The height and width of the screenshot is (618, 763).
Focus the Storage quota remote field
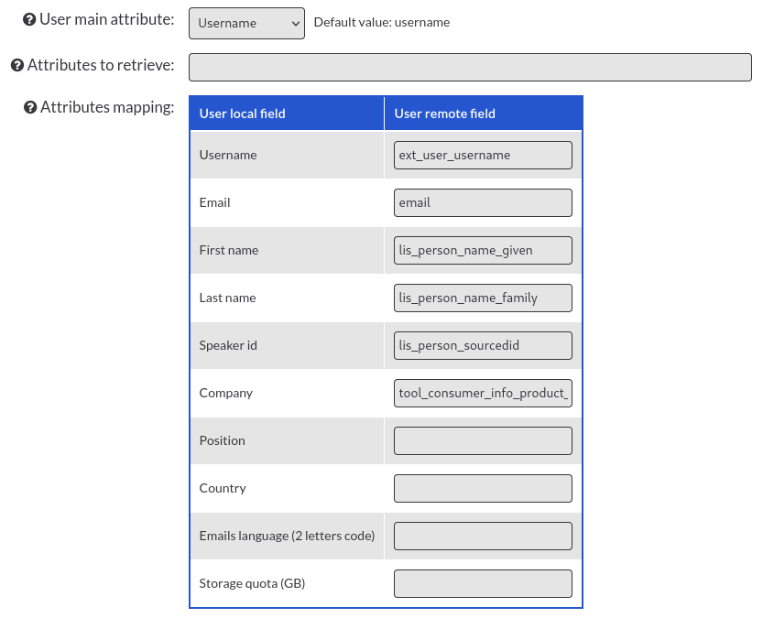pyautogui.click(x=483, y=584)
